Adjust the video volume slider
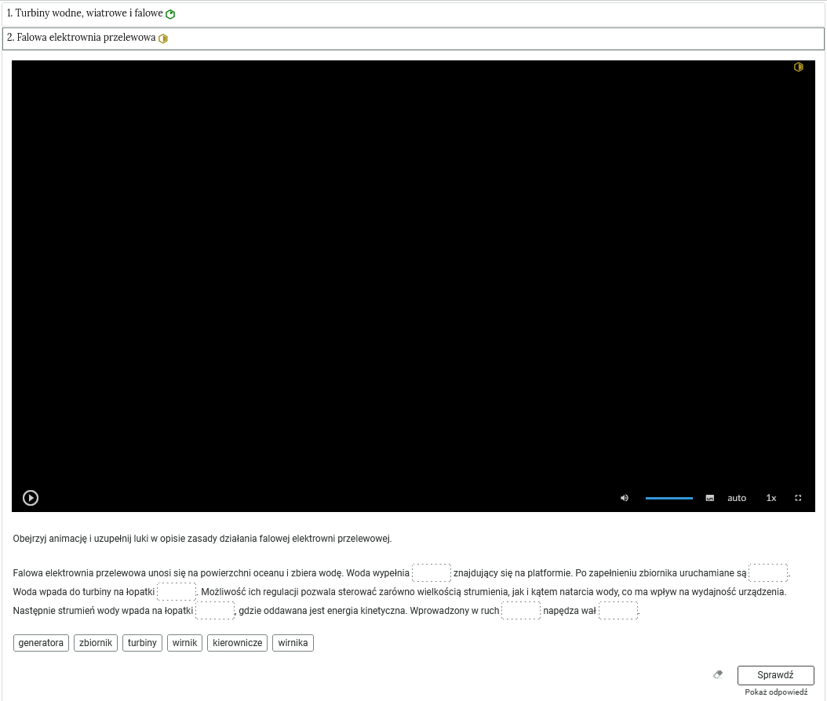The width and height of the screenshot is (827, 701). pos(669,498)
